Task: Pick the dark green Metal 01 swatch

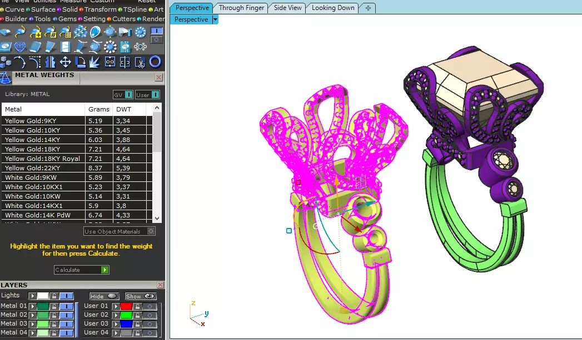Action: pos(43,306)
